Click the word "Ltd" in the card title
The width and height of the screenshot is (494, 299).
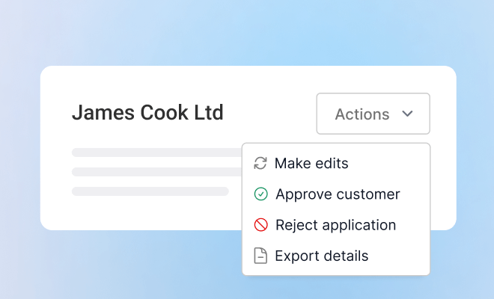point(208,113)
